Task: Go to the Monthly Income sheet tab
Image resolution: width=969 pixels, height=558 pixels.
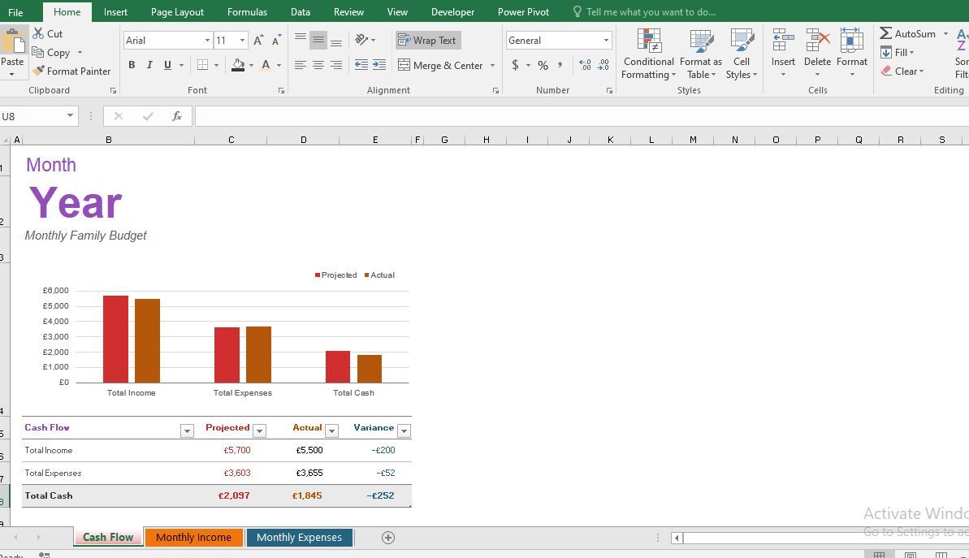Action: click(x=193, y=537)
